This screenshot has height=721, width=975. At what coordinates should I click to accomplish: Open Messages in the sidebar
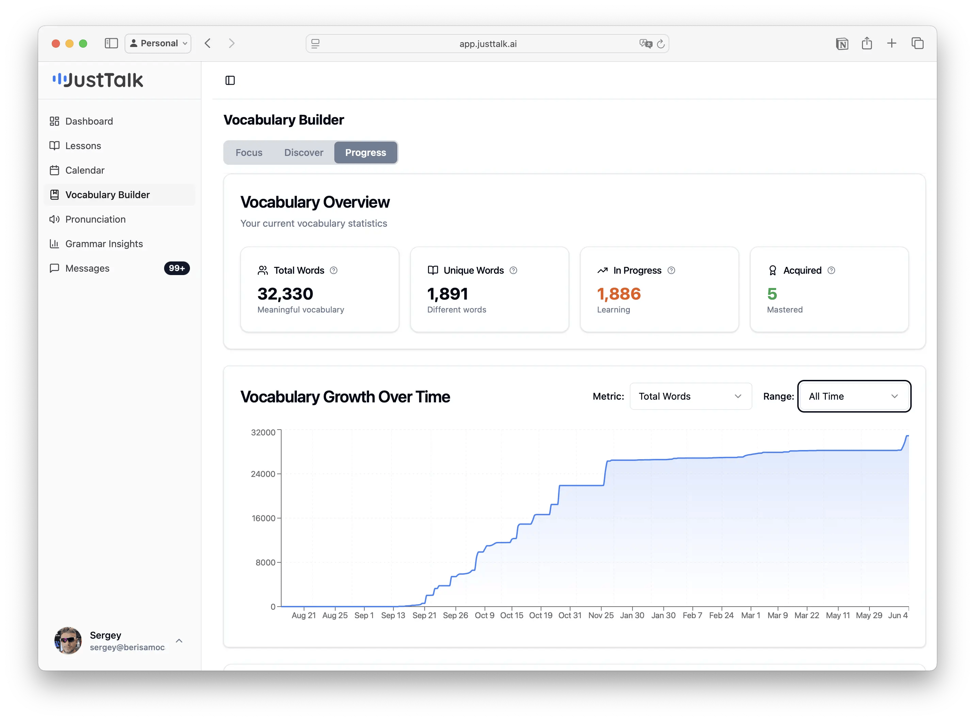point(119,268)
